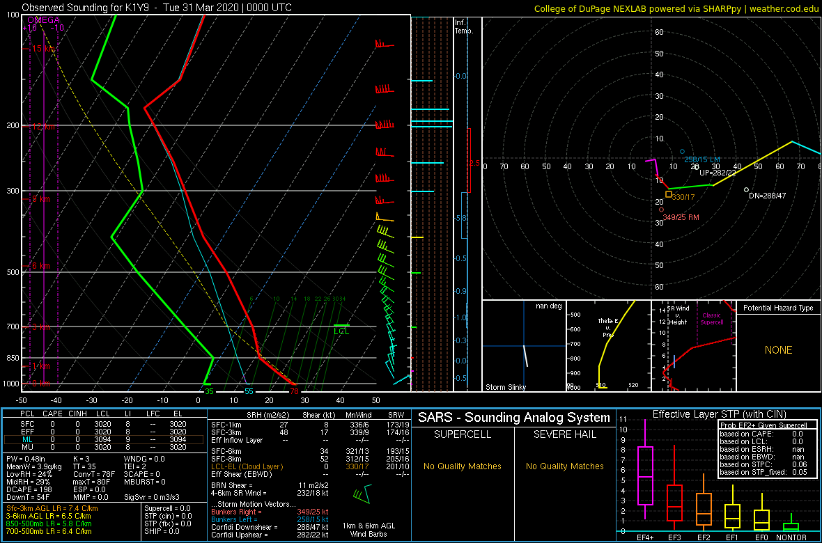Click the Inf. Temp. column label

click(x=465, y=26)
